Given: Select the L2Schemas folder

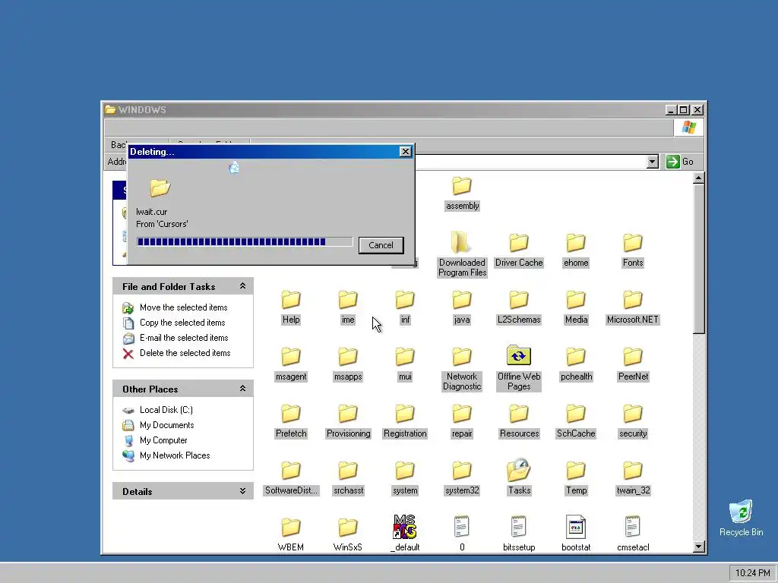Looking at the screenshot, I should point(519,307).
